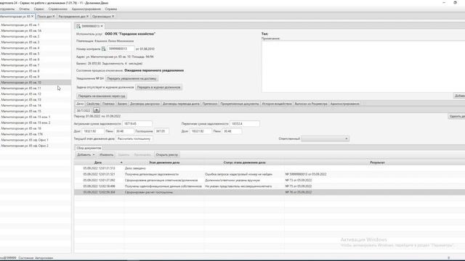Close the Поиск дел tab
The height and width of the screenshot is (261, 465).
point(54,16)
